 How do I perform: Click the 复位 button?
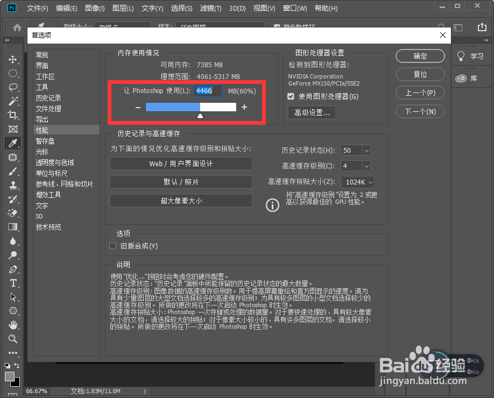coord(420,74)
